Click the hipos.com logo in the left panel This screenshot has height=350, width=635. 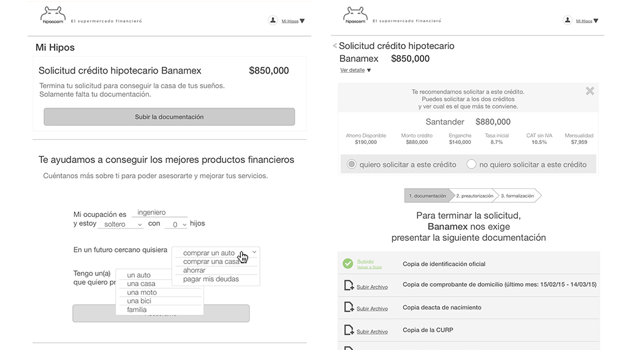coord(52,15)
